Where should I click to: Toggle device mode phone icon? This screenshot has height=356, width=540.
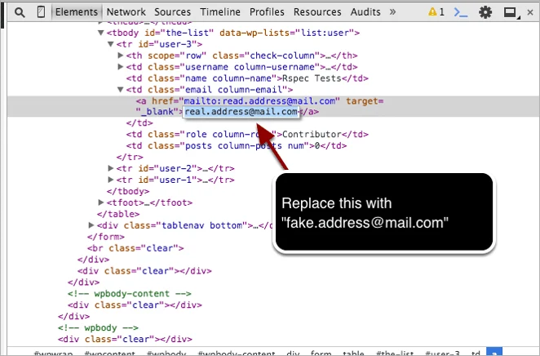point(41,12)
